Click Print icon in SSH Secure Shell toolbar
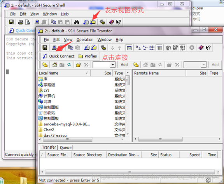The width and height of the screenshot is (224, 184). (x=21, y=22)
